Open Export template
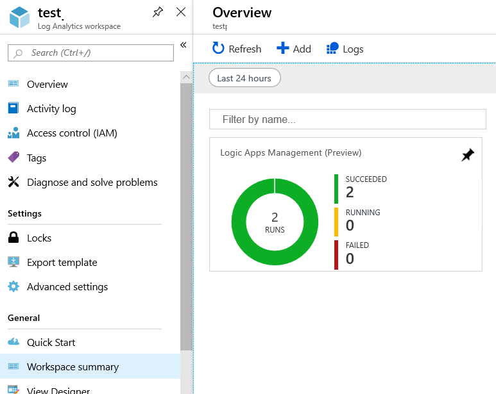 coord(62,263)
